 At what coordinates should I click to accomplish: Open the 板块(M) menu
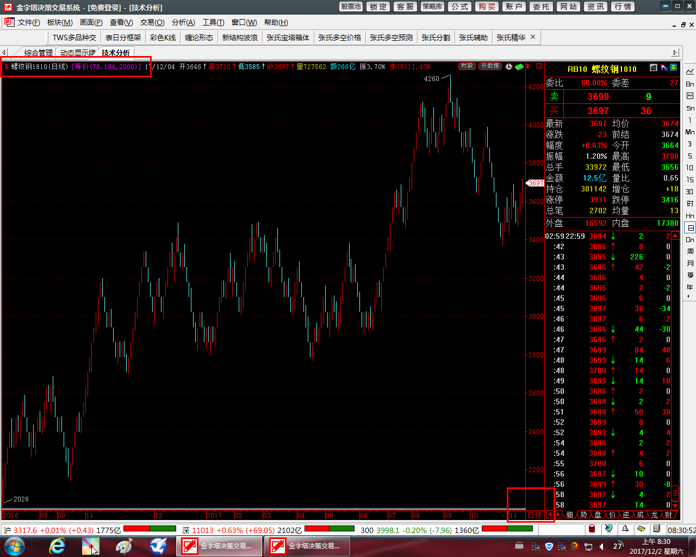[60, 22]
